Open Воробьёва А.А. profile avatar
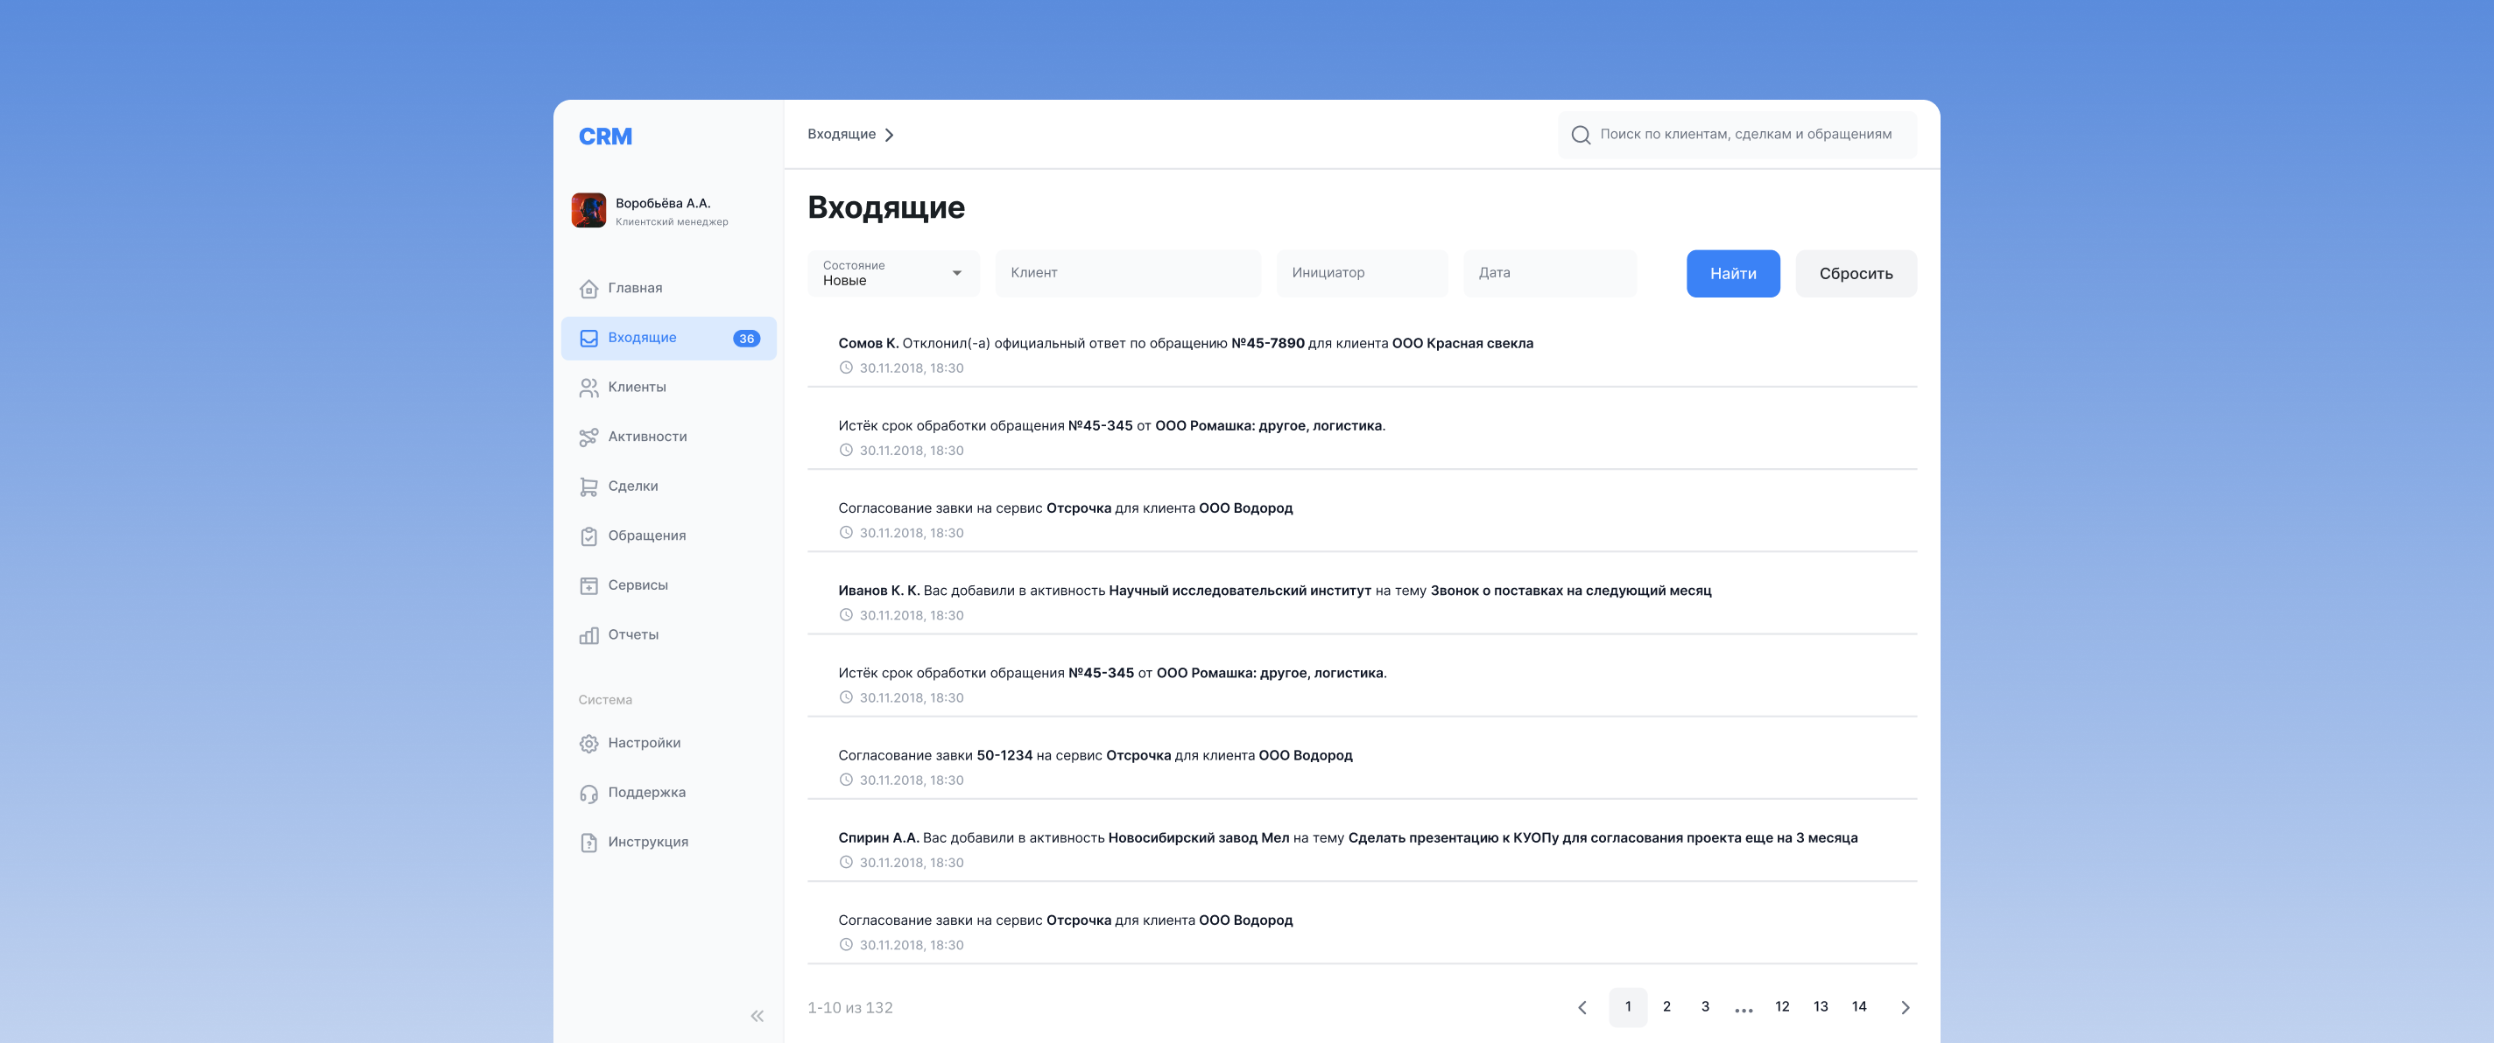Screen dimensions: 2494x1043 (x=588, y=210)
